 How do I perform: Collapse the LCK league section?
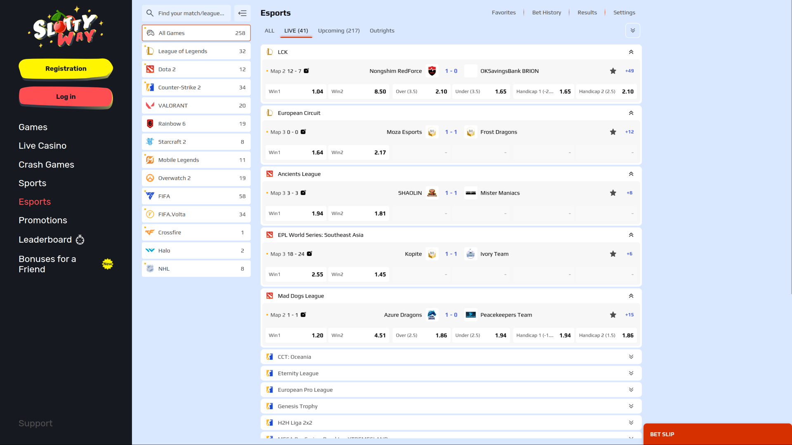[x=631, y=52]
